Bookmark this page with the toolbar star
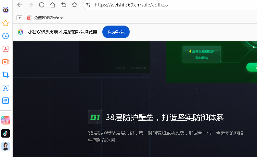This screenshot has height=157, width=257. 75,5
